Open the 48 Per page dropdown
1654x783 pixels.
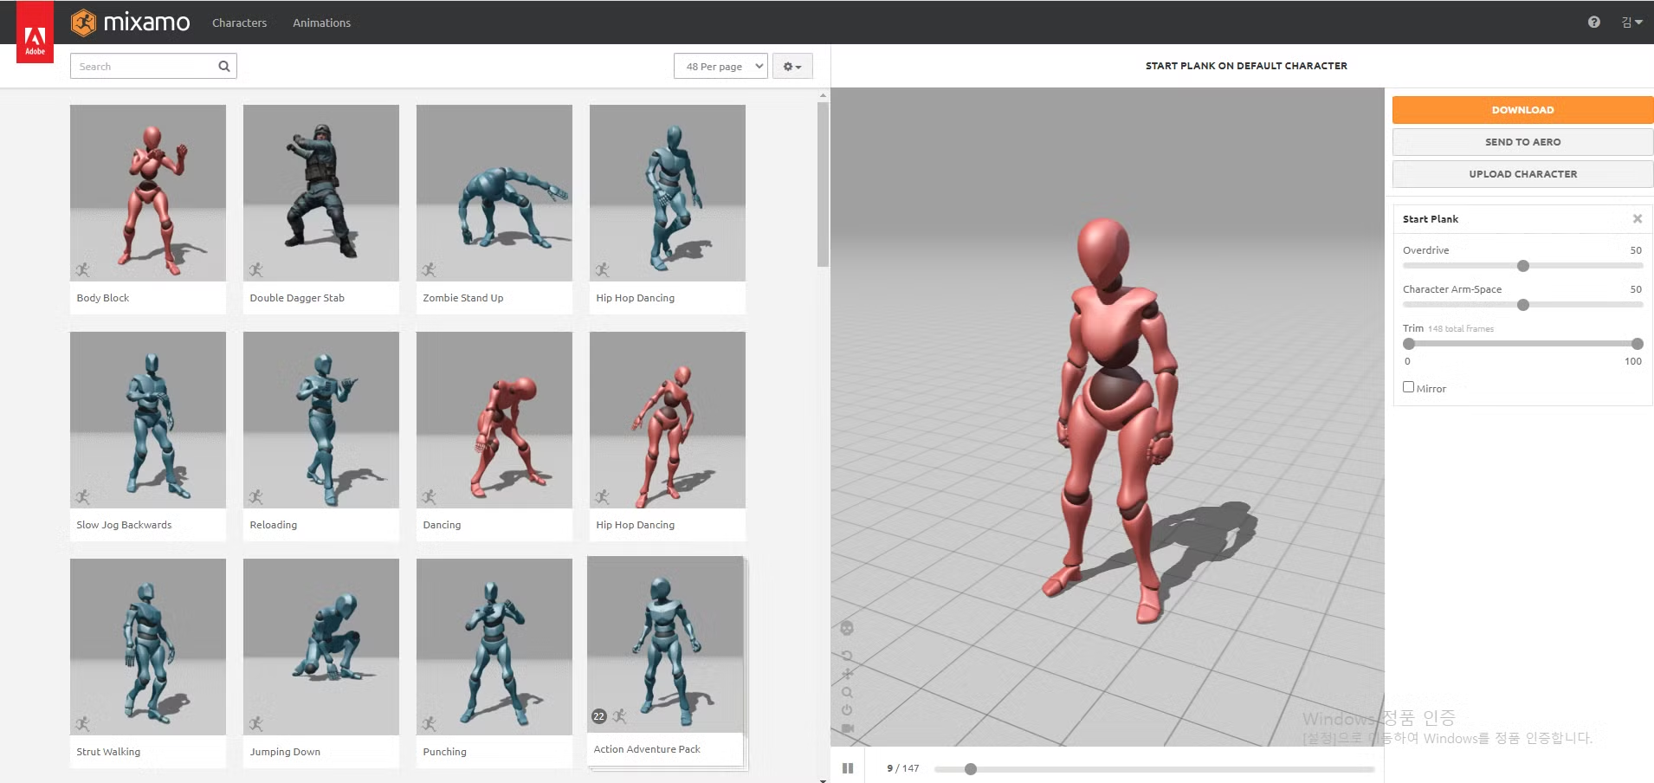[x=720, y=66]
